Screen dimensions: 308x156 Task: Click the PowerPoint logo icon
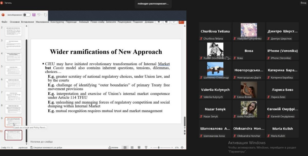3,15
